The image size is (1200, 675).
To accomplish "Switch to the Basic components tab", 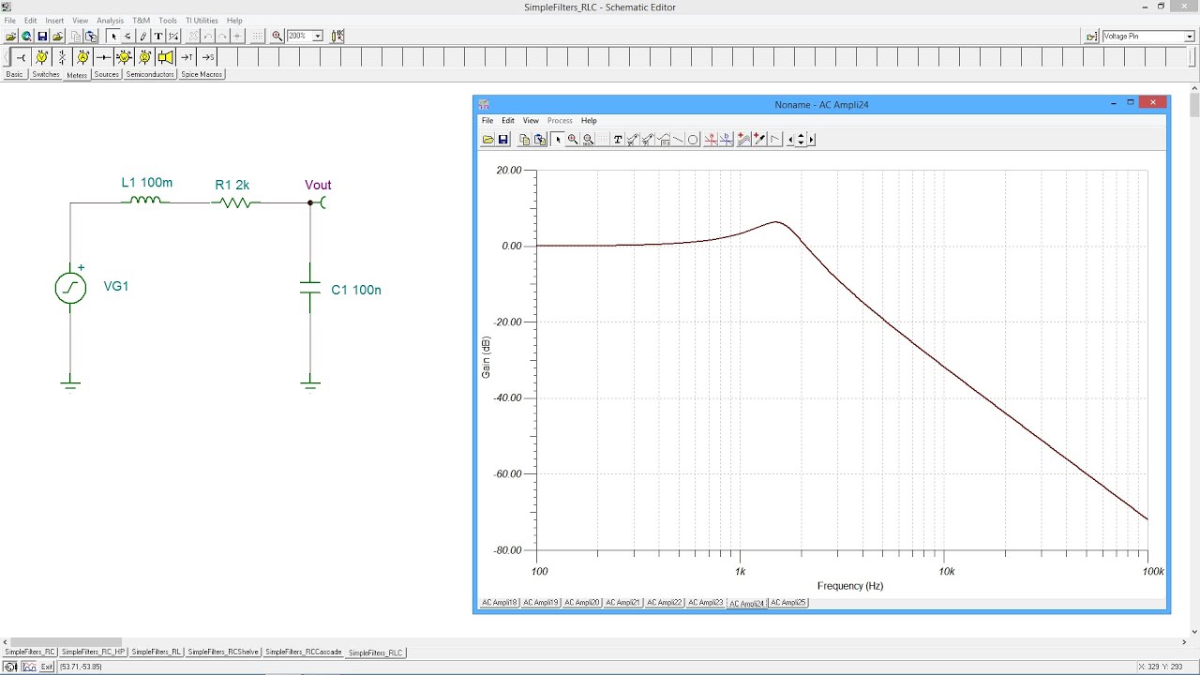I will pos(14,74).
